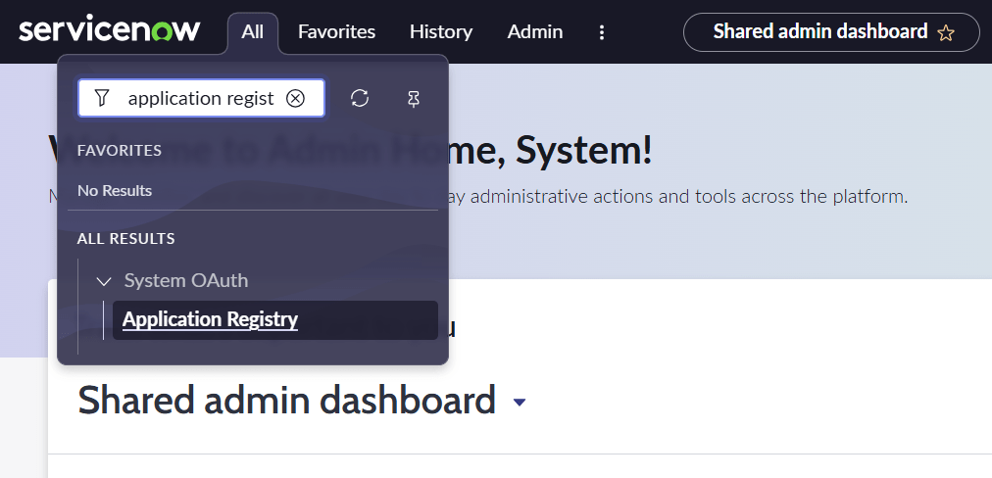Click the FAVORITES section header
Image resolution: width=992 pixels, height=478 pixels.
pyautogui.click(x=120, y=151)
